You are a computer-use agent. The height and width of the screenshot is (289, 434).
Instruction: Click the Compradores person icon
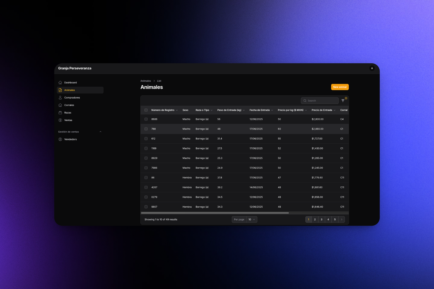tap(60, 98)
